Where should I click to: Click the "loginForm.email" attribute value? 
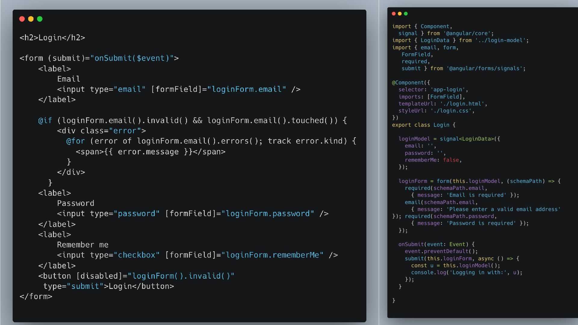point(247,89)
